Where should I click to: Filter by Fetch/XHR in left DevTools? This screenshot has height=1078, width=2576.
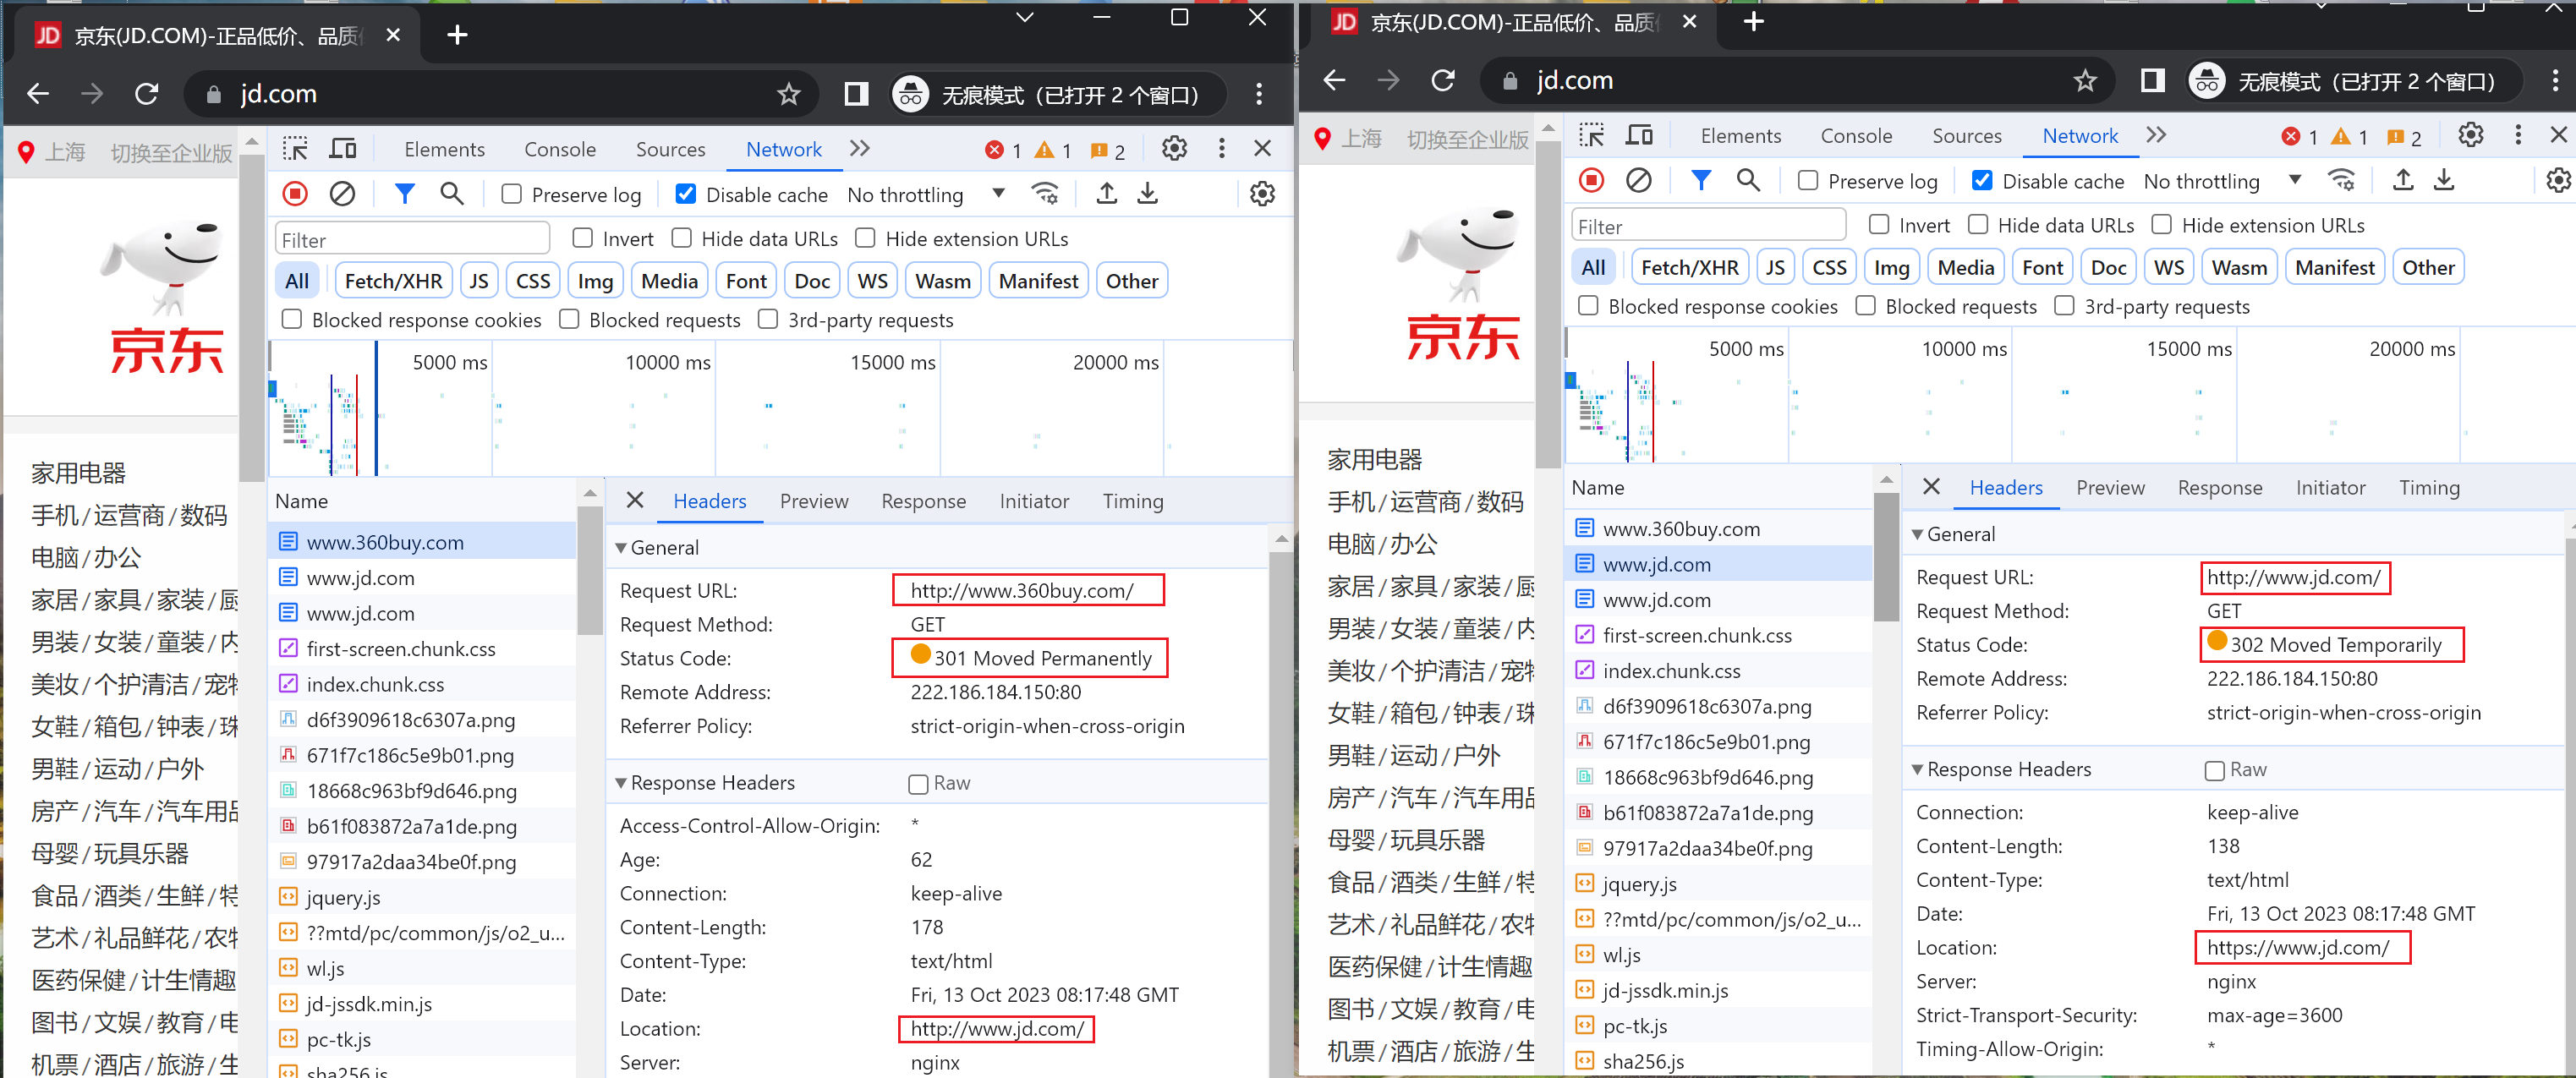coord(393,281)
